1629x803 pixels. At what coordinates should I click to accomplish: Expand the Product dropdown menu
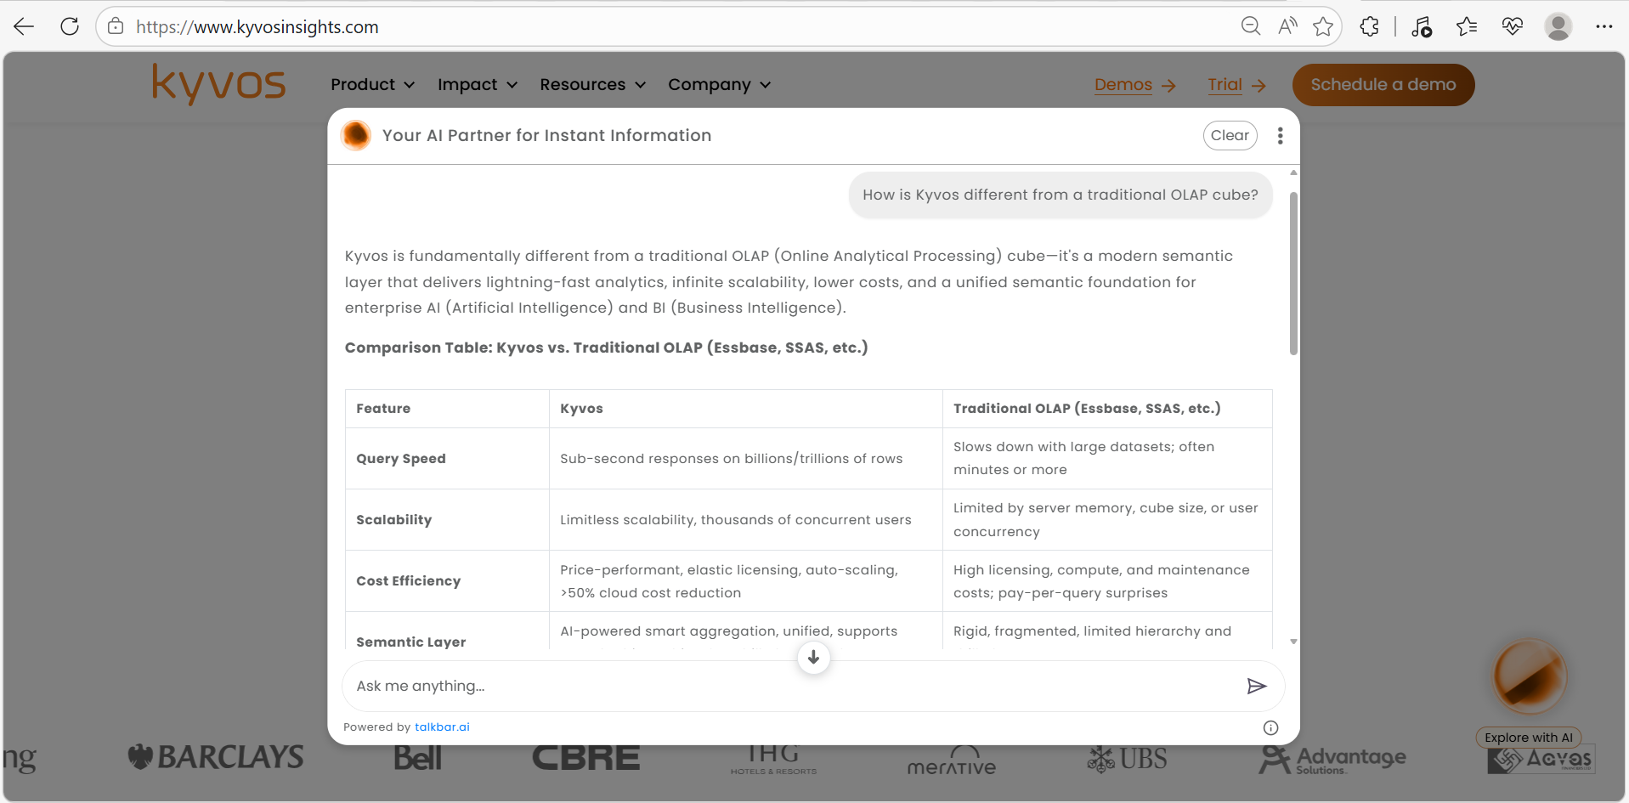(x=372, y=85)
